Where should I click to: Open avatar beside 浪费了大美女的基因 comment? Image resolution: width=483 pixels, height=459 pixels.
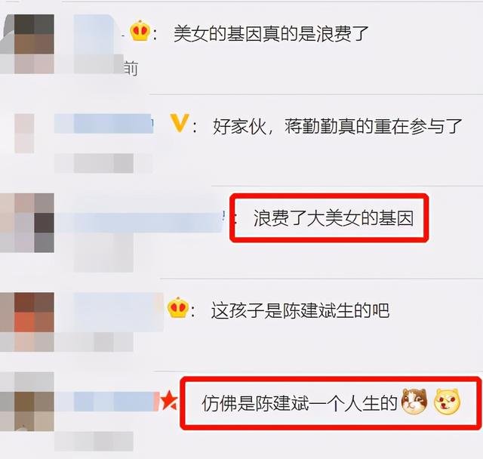click(x=27, y=223)
